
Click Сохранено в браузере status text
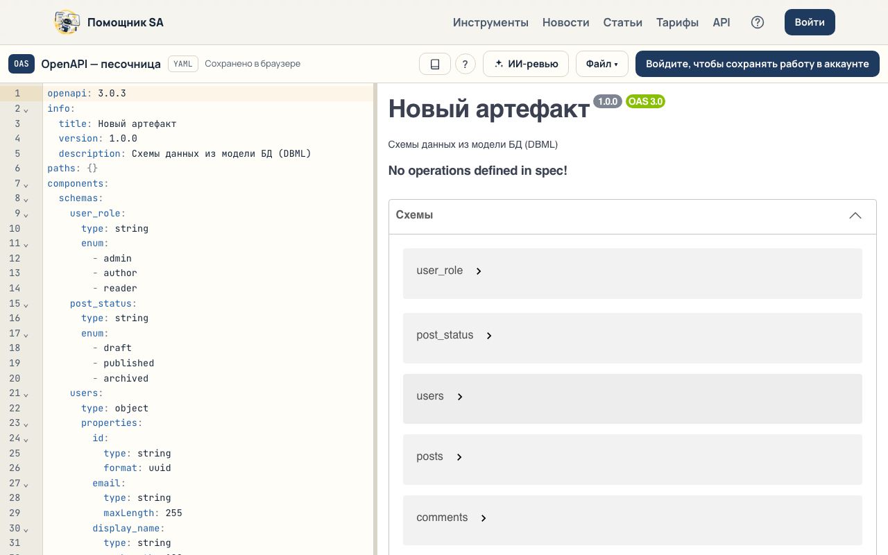point(253,64)
